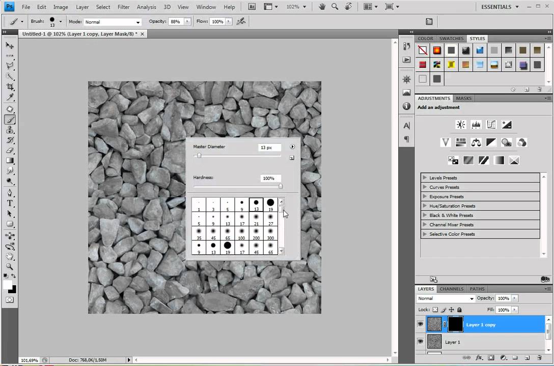Viewport: 554px width, 366px height.
Task: Reset default foreground and background colors
Action: [x=6, y=276]
